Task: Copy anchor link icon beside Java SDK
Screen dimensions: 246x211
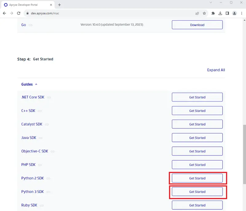Action: (41, 138)
